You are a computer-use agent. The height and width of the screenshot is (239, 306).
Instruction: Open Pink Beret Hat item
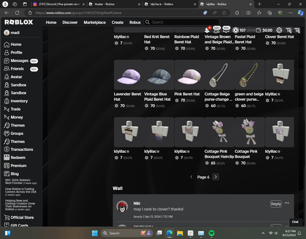pos(187,94)
